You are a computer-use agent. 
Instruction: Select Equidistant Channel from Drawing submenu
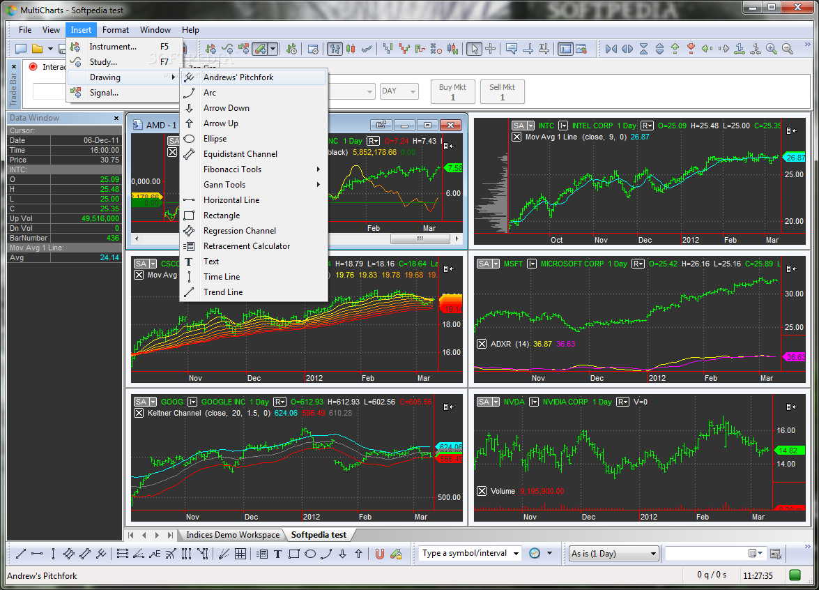point(254,154)
